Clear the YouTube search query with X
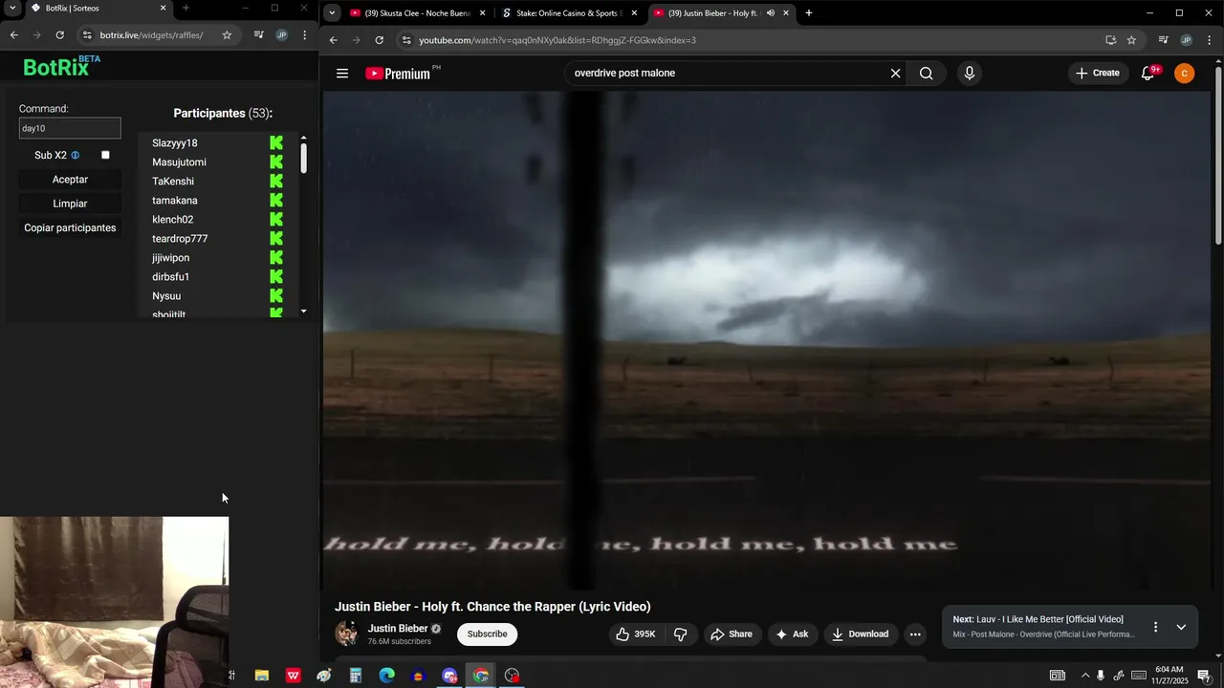This screenshot has width=1224, height=688. pos(895,74)
